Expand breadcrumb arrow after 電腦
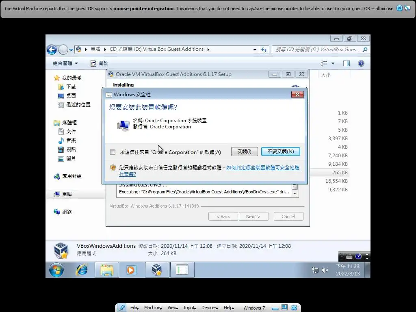 (105, 50)
